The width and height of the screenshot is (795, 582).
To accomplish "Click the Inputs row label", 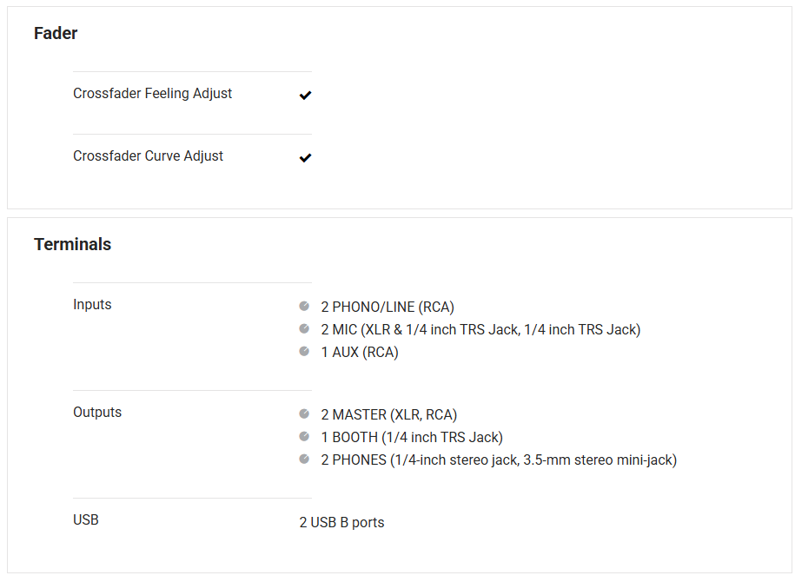I will 92,304.
